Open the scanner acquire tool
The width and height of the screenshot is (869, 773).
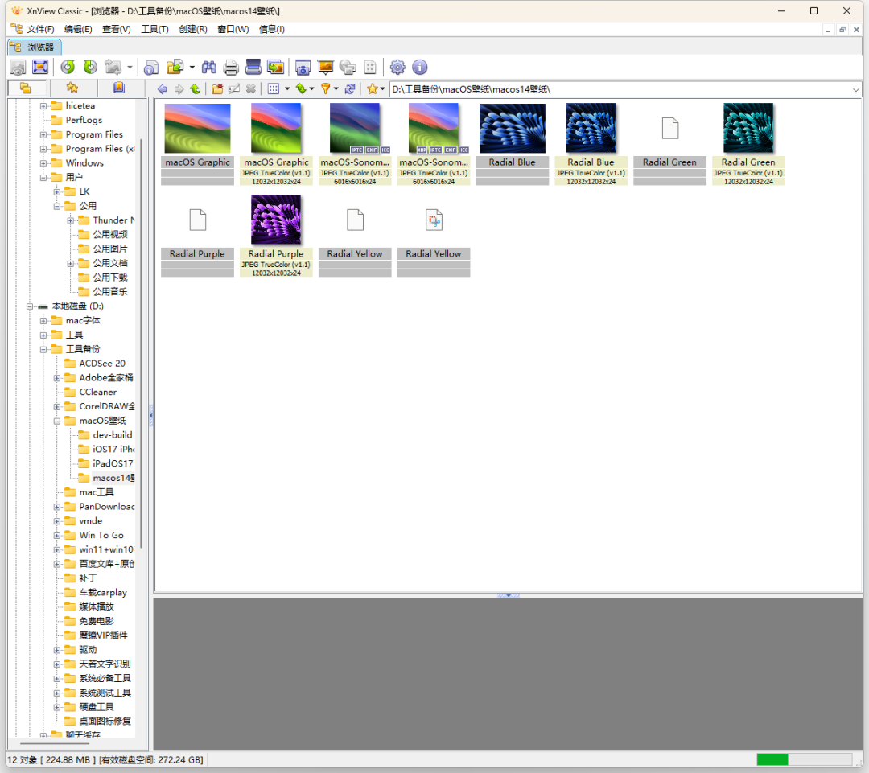(x=253, y=68)
